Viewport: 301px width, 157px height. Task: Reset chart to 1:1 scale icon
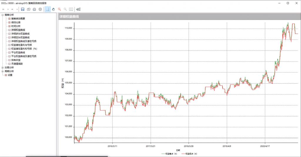point(71,9)
